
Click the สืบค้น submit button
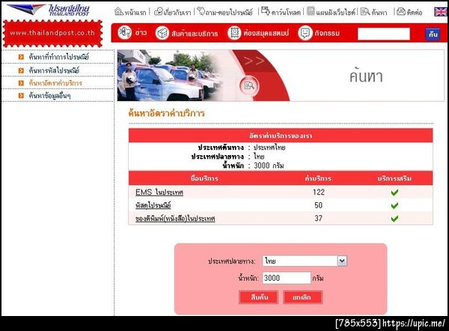(259, 297)
